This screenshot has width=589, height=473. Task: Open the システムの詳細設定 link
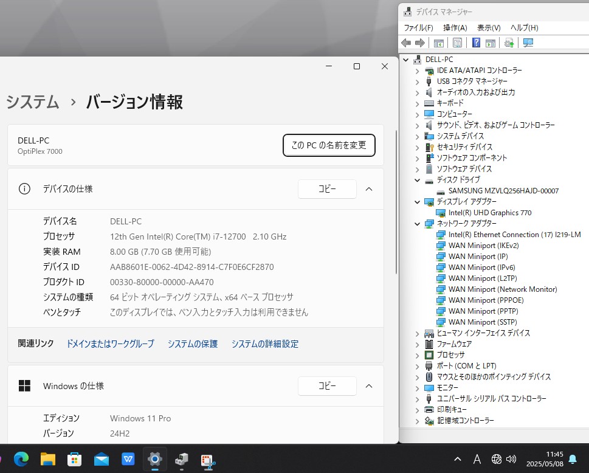coord(265,344)
